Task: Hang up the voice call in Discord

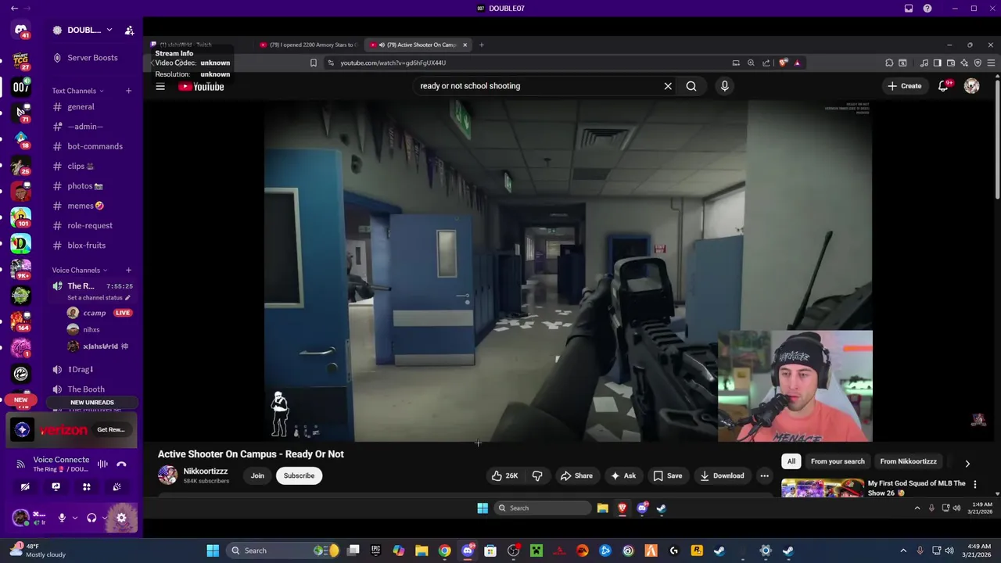Action: tap(121, 464)
